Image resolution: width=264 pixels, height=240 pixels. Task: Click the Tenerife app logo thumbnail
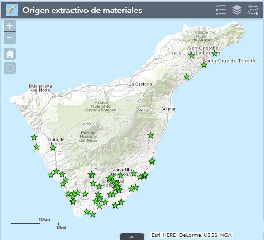coord(12,10)
